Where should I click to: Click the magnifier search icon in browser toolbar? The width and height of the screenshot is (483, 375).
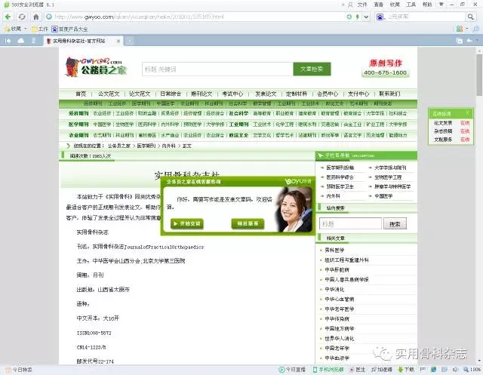point(470,17)
